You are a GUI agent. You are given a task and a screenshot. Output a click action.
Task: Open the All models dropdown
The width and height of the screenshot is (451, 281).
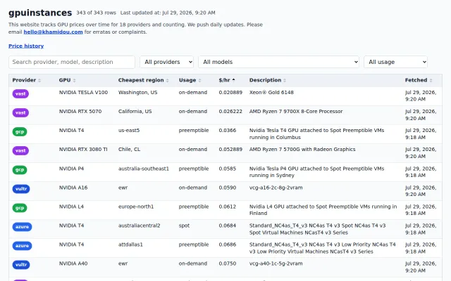coord(278,62)
